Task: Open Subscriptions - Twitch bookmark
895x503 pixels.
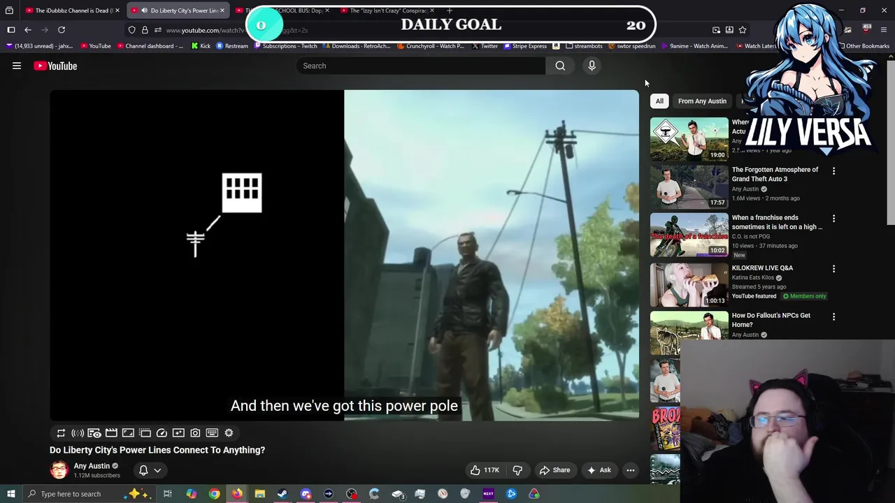Action: 285,46
